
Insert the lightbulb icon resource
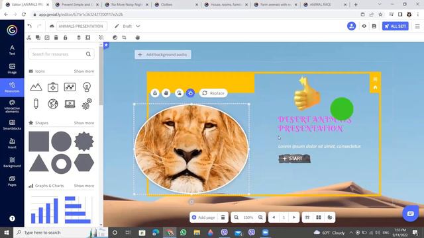tap(87, 87)
